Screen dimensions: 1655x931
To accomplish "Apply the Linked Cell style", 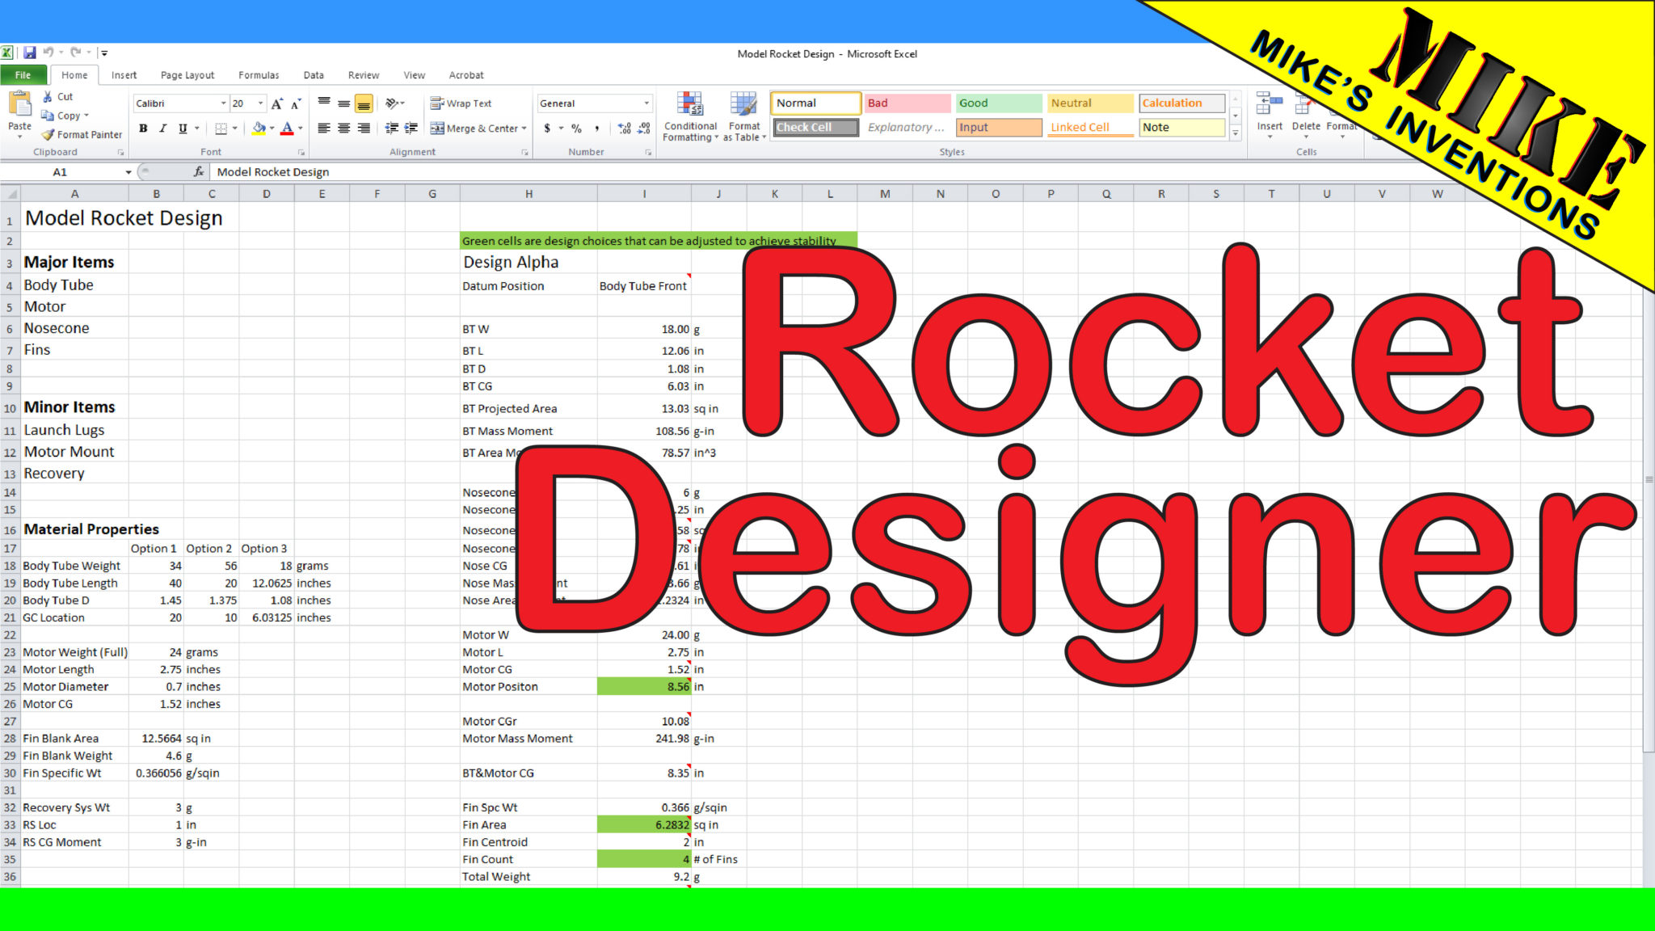I will coord(1091,127).
